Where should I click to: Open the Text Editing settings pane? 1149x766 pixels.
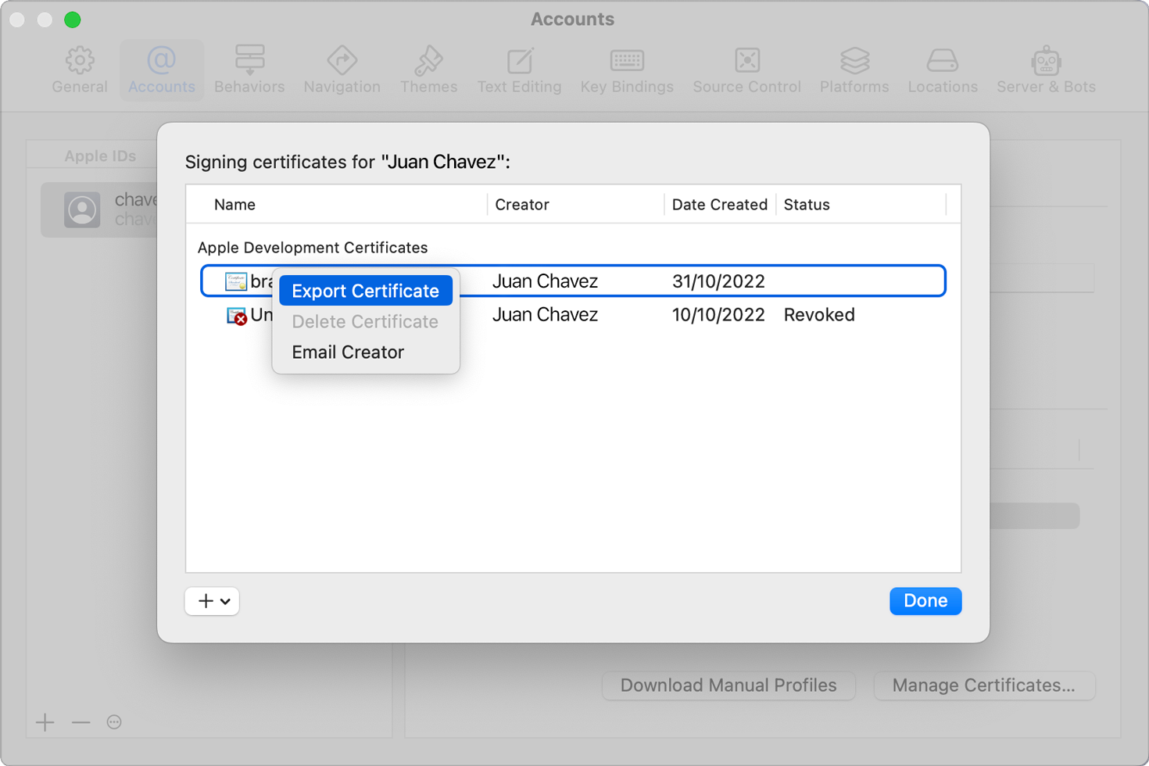[x=518, y=69]
